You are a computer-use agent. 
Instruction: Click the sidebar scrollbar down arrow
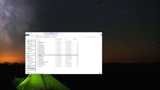point(35,72)
